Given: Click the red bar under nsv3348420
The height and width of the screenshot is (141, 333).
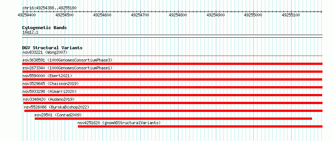Looking at the screenshot, I should pos(172,103).
